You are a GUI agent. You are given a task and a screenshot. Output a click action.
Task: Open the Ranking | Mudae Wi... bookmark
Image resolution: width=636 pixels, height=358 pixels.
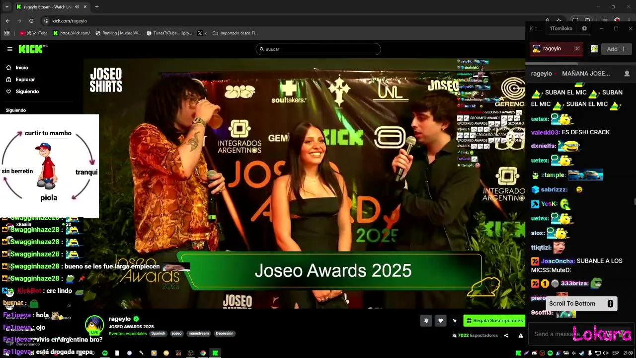[x=118, y=33]
